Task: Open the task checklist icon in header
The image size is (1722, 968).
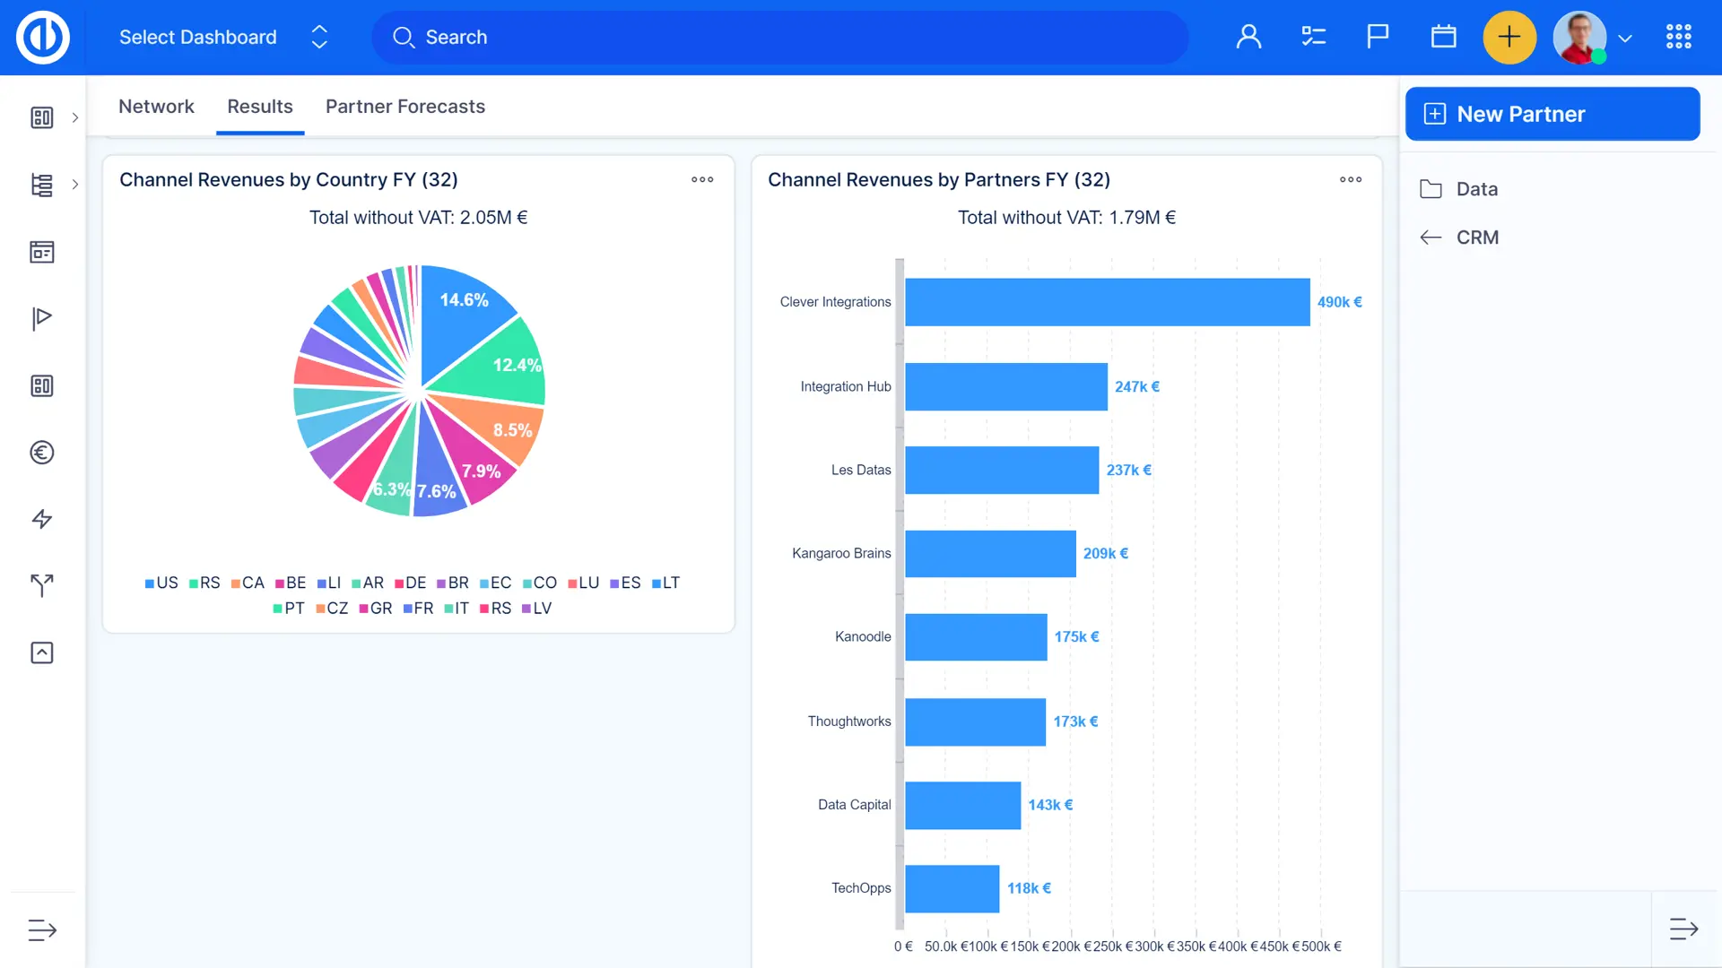Action: (1313, 37)
